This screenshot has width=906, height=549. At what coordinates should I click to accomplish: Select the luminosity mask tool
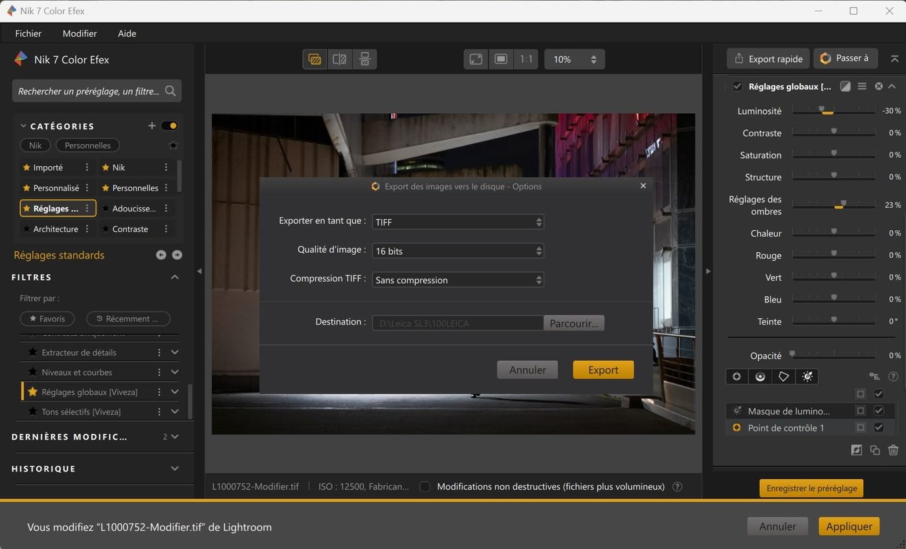[x=808, y=376]
